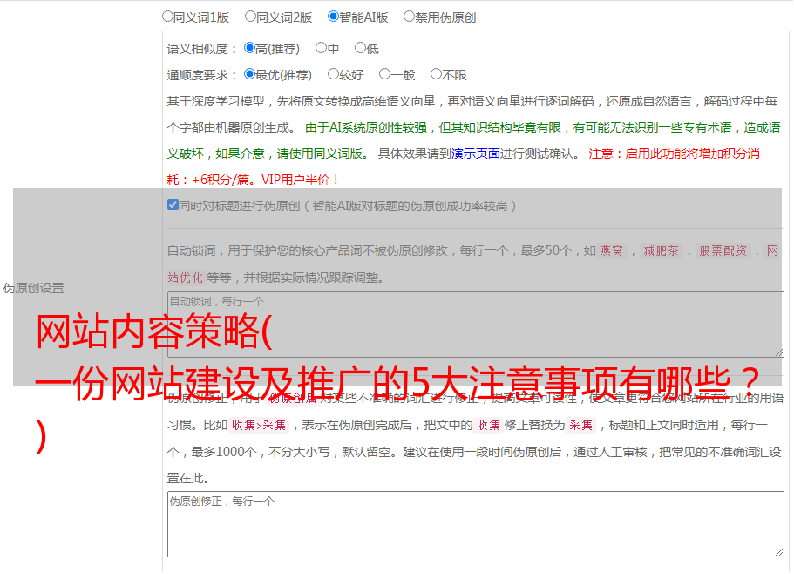Focus the 自动锁词 text area

coord(476,325)
